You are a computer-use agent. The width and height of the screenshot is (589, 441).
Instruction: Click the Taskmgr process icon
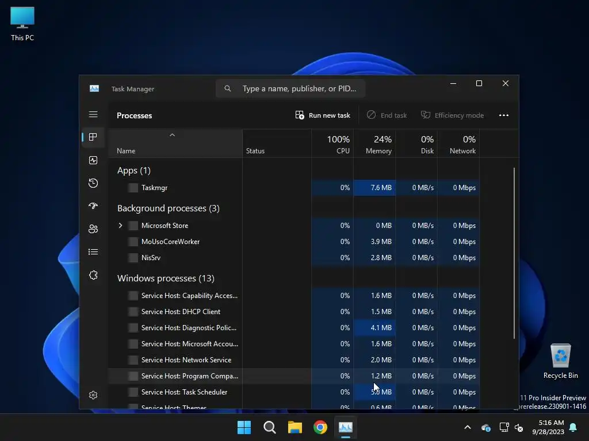(133, 188)
